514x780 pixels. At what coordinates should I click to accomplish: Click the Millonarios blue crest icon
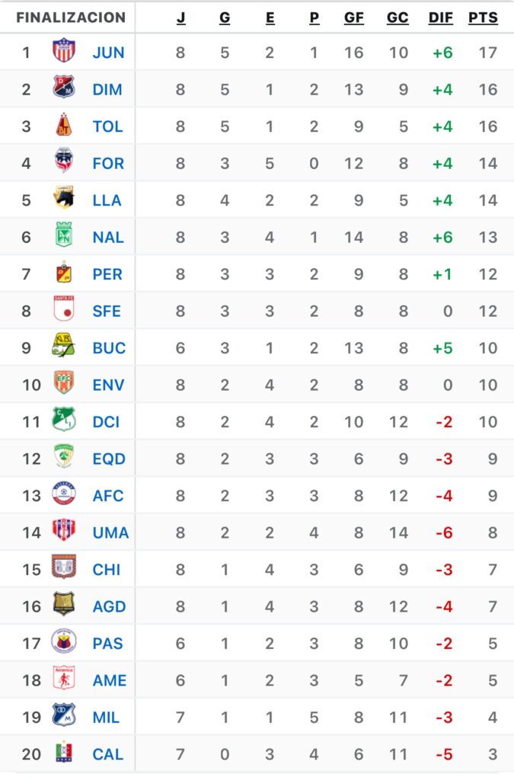click(64, 716)
